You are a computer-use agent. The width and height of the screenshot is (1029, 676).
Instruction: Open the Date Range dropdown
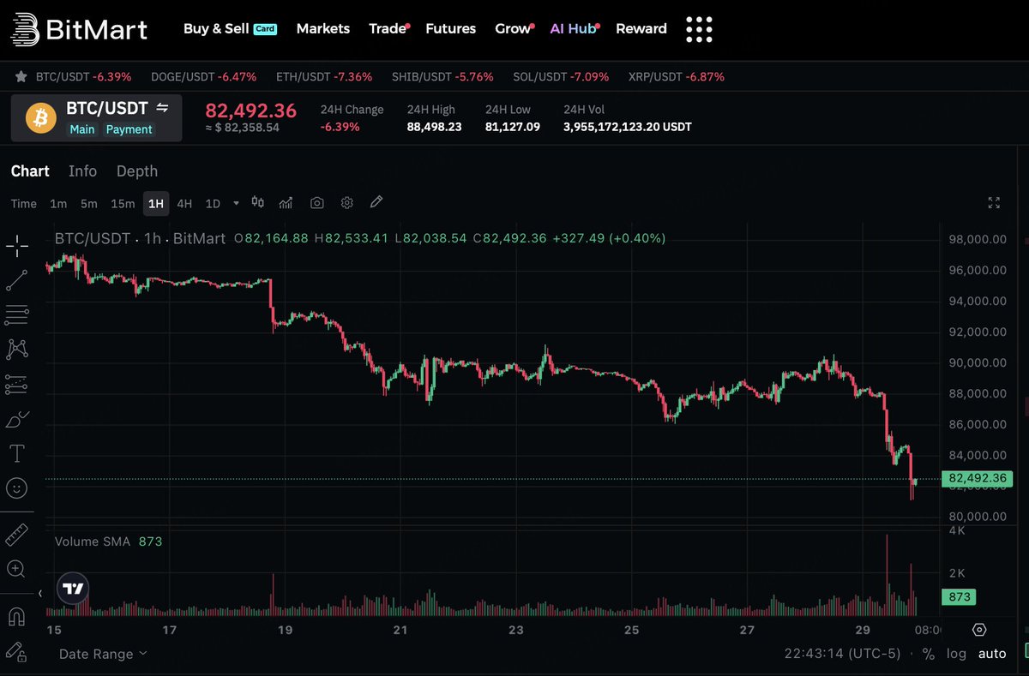[97, 653]
